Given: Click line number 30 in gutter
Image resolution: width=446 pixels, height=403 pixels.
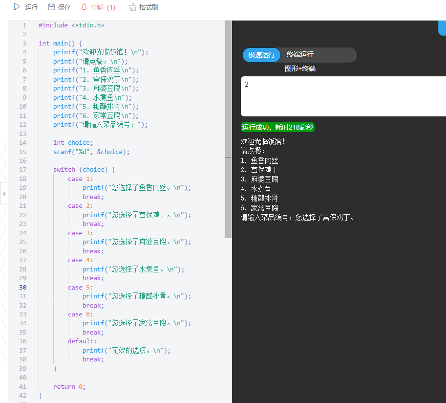Looking at the screenshot, I should click(23, 287).
